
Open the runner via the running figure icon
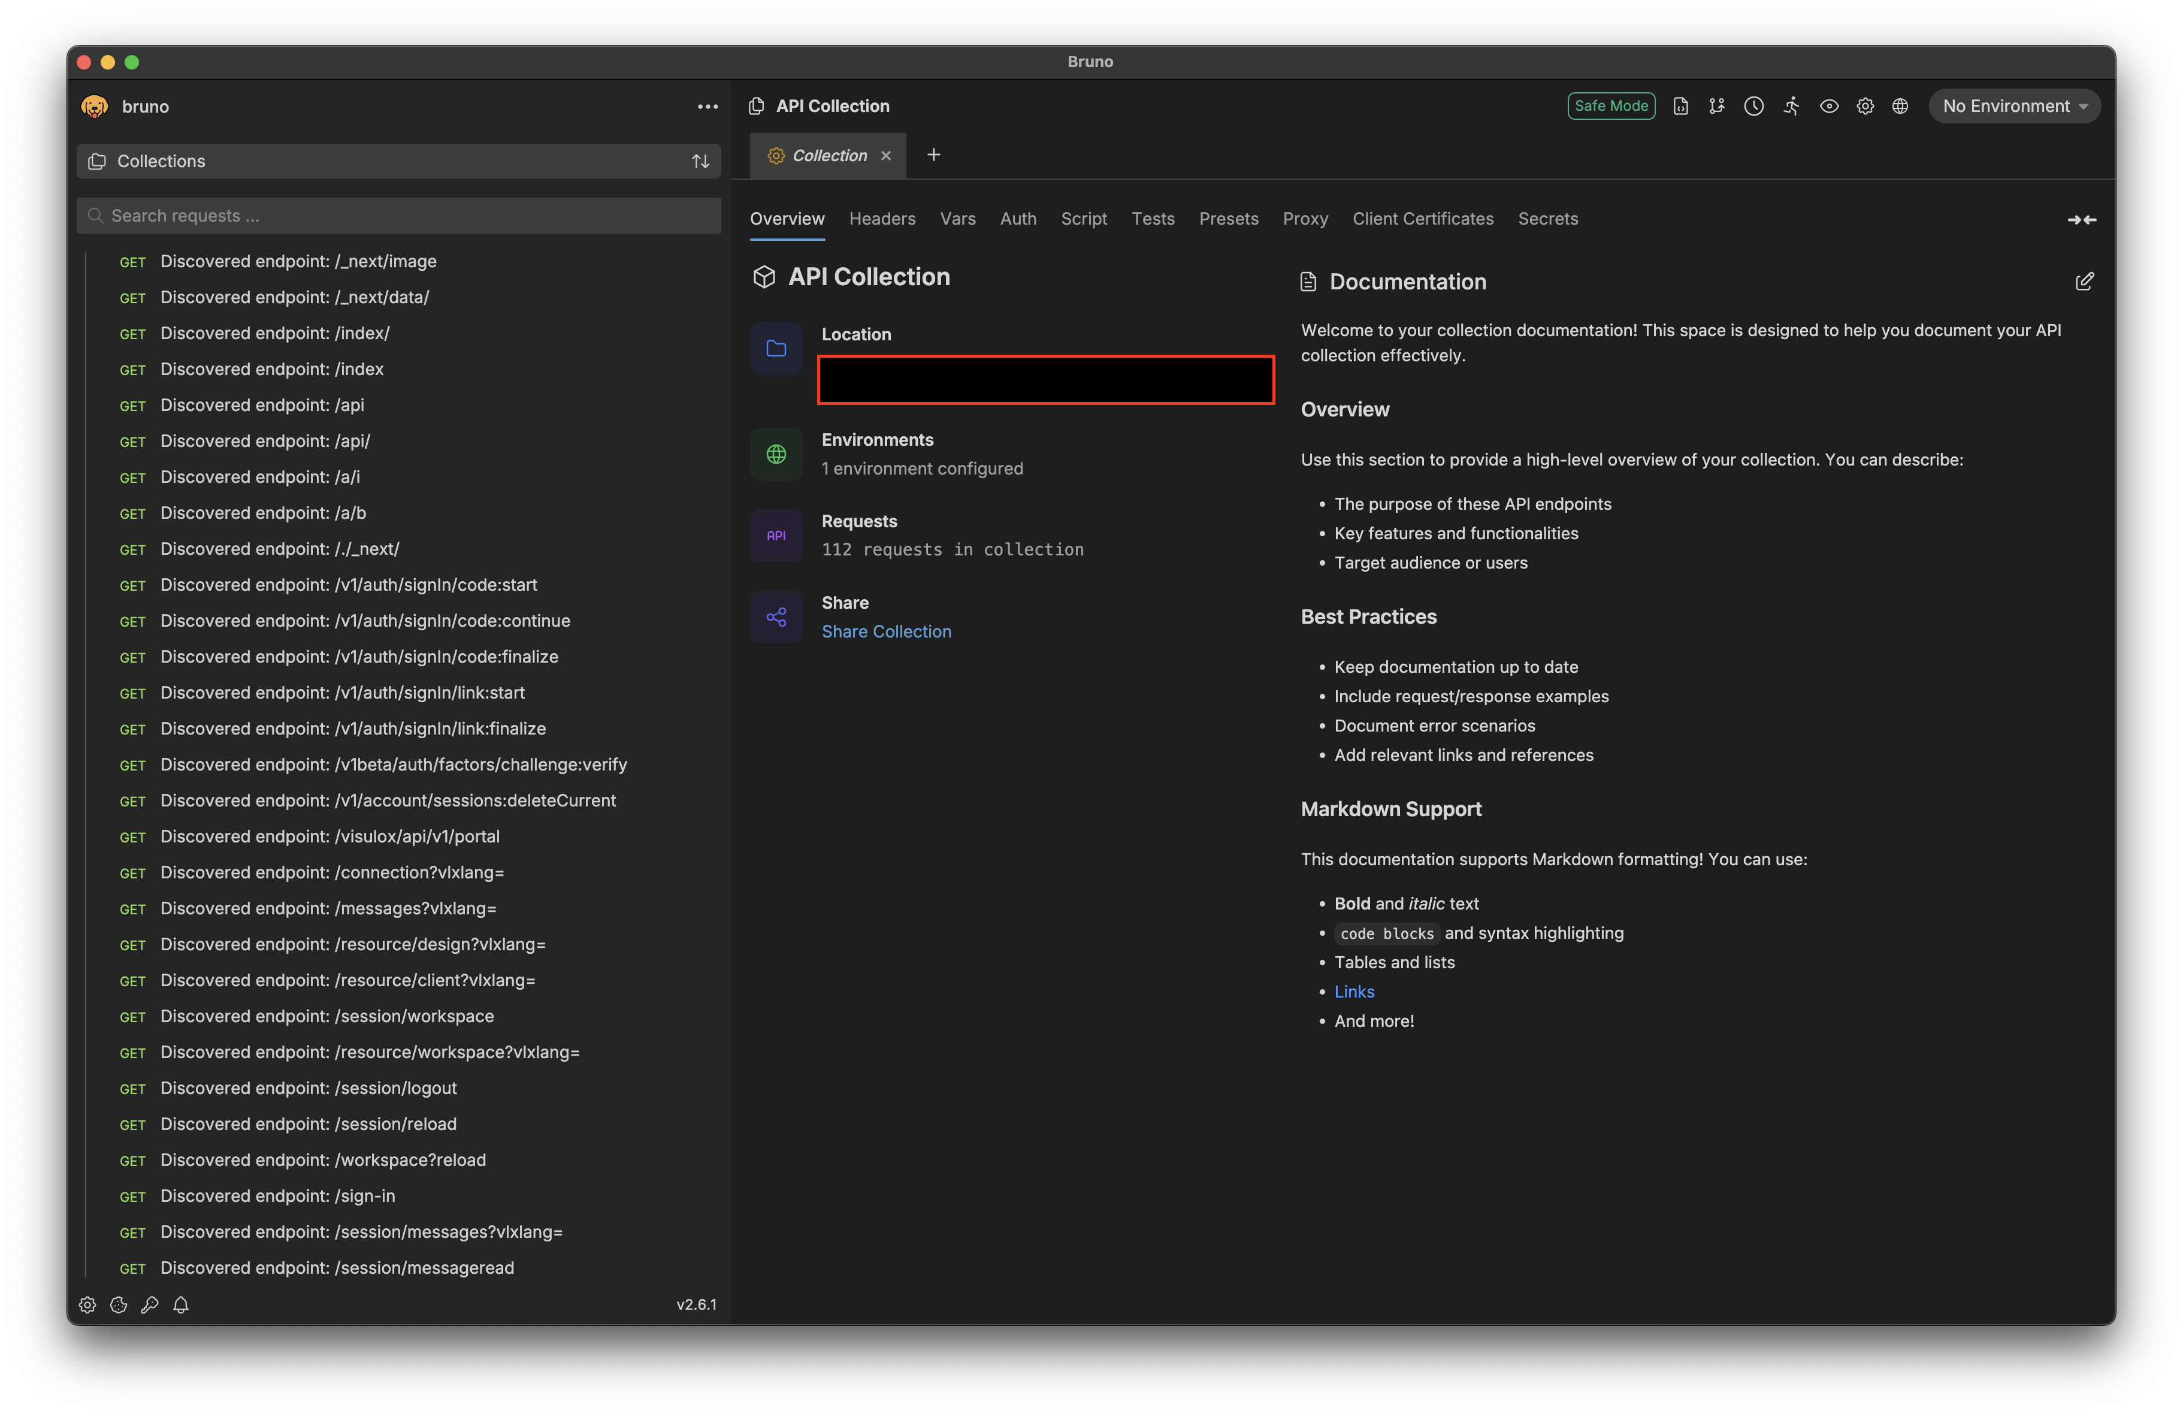point(1791,105)
